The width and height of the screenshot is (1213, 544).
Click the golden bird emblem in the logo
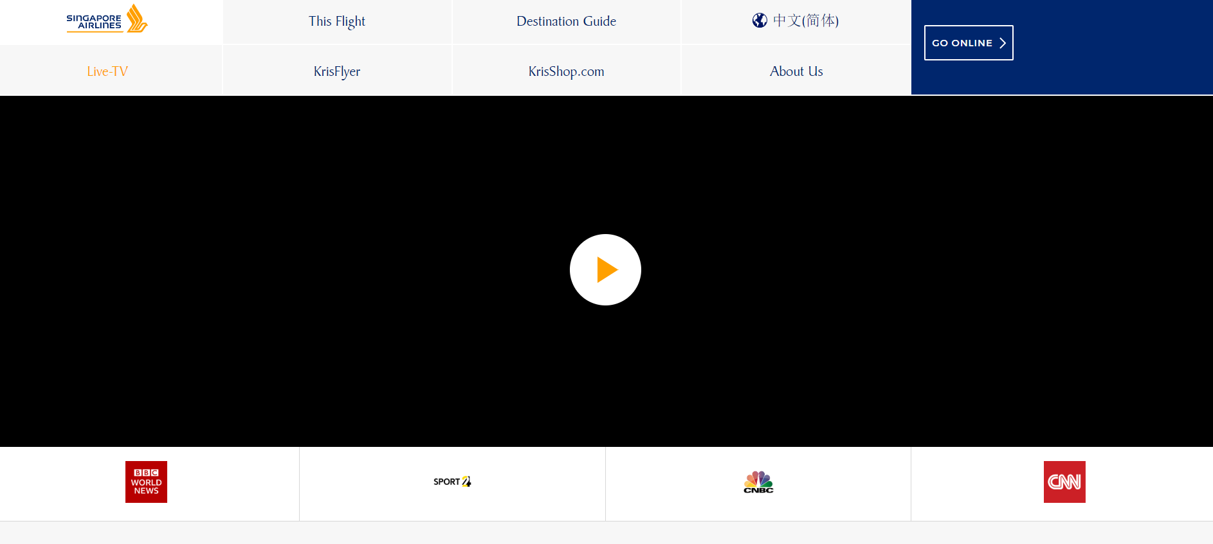(136, 18)
